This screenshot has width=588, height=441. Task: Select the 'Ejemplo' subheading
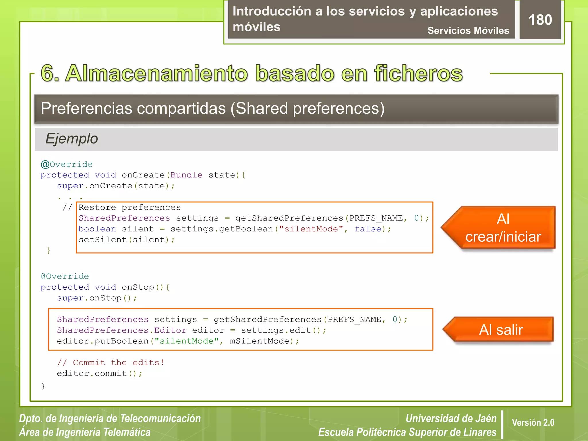click(x=72, y=139)
